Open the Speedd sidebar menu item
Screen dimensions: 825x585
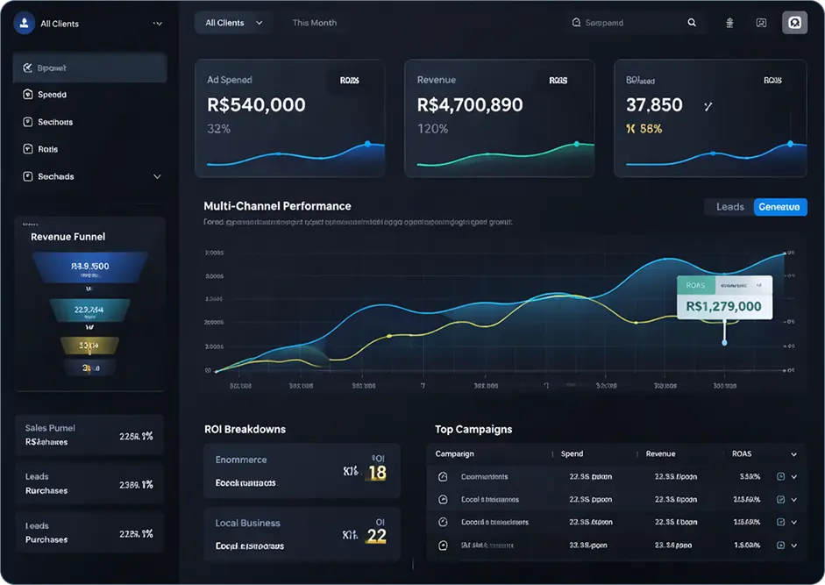(x=53, y=95)
